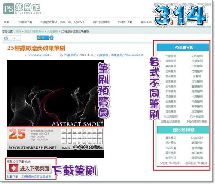
Task: Open 創意生活 under 國外設計靈感
Action: pos(171,158)
